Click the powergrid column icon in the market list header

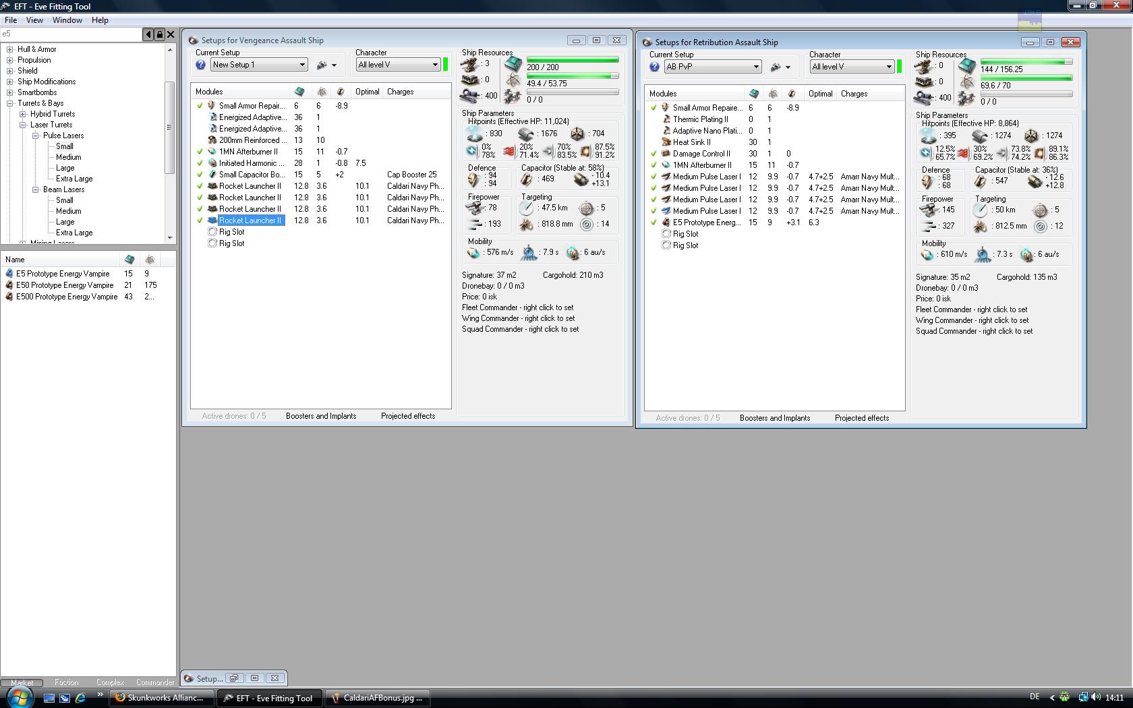(150, 260)
